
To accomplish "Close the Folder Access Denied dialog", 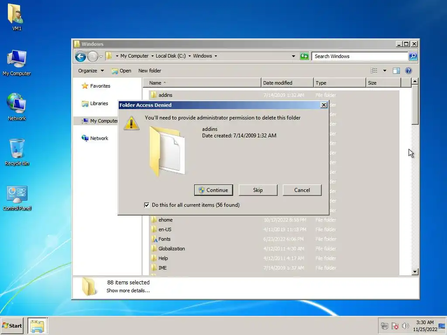I will (x=323, y=105).
